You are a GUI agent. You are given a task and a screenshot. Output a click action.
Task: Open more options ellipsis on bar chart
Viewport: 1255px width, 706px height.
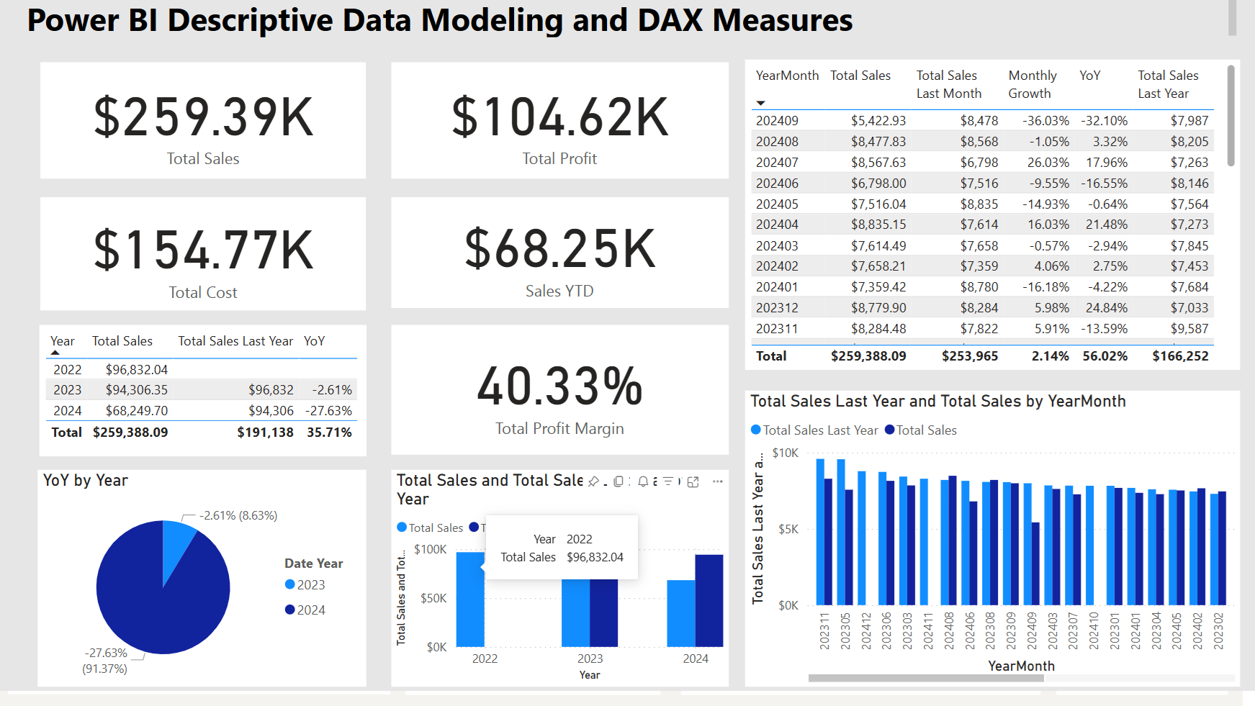[x=718, y=481]
